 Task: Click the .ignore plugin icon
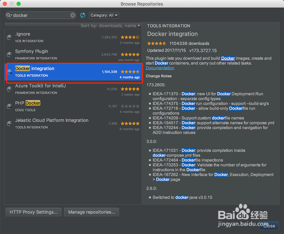(9, 37)
